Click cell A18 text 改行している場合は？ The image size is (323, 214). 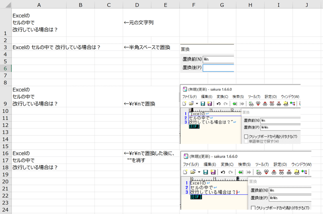tap(35, 167)
